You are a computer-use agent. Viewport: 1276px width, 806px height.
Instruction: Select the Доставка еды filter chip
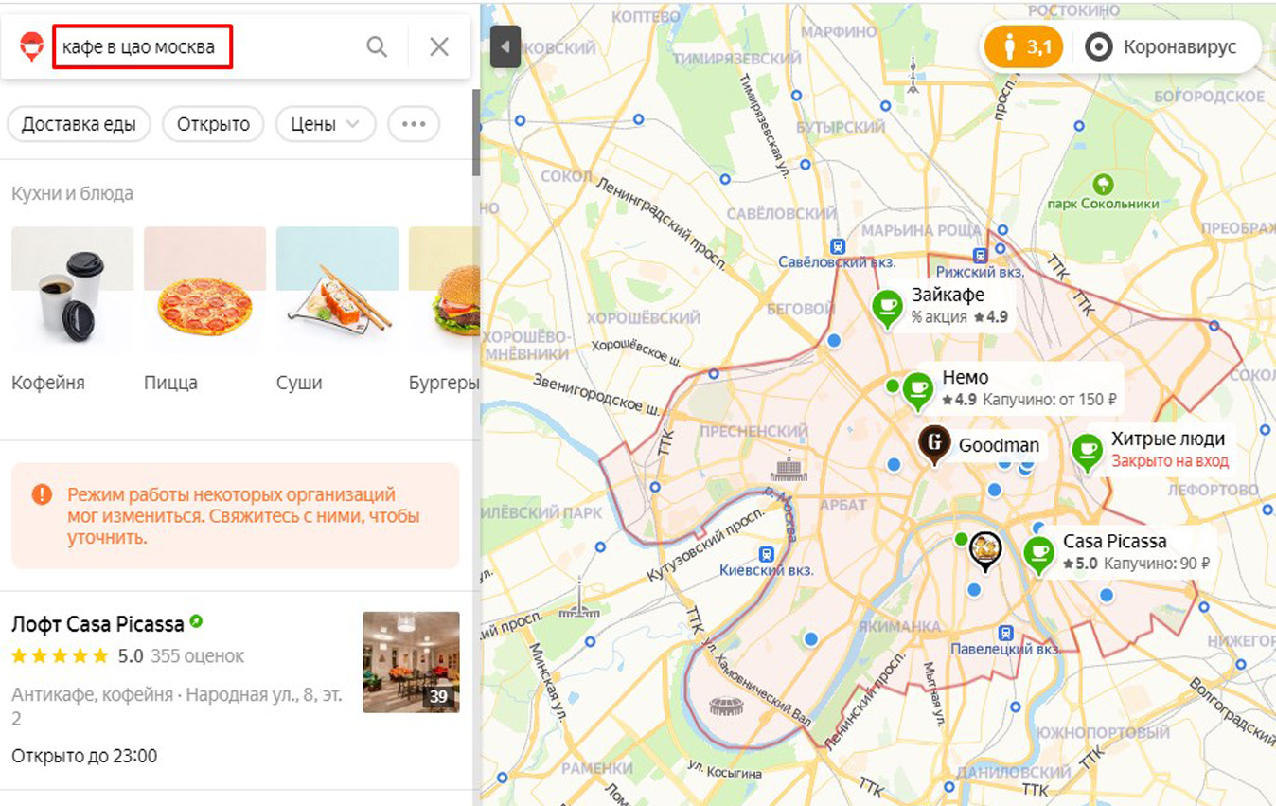coord(79,124)
